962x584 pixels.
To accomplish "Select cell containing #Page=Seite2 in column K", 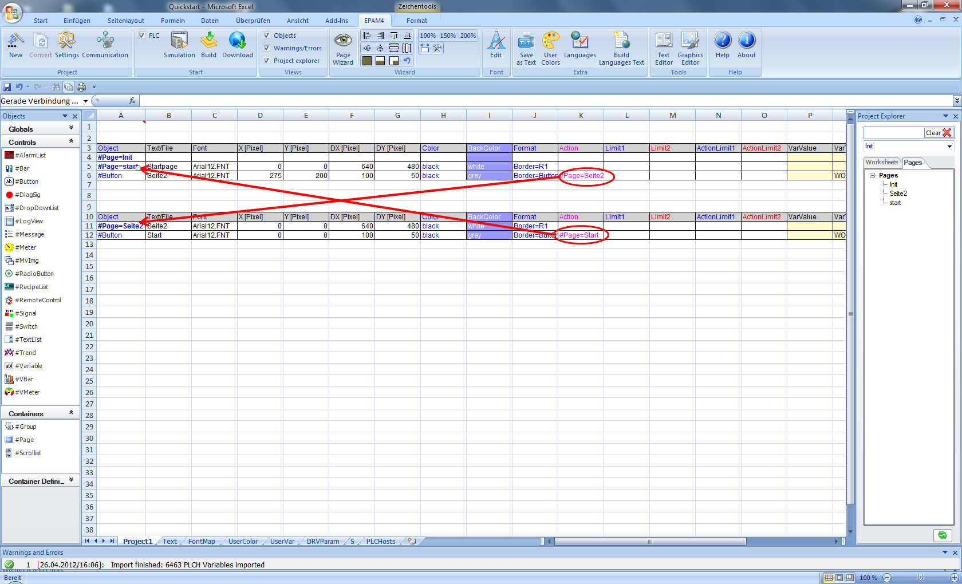I will [581, 176].
